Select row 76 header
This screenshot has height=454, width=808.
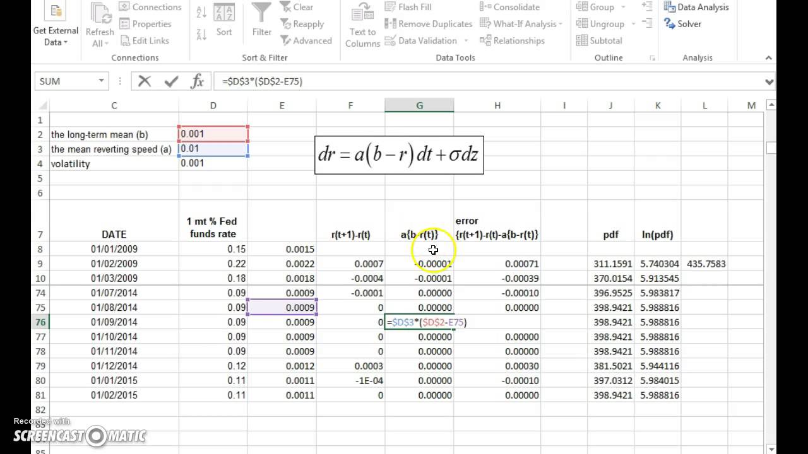coord(40,322)
